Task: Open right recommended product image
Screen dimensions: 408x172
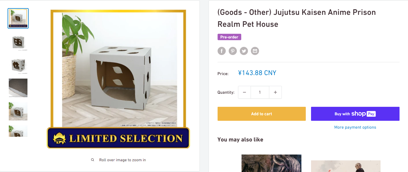Action: (346, 166)
